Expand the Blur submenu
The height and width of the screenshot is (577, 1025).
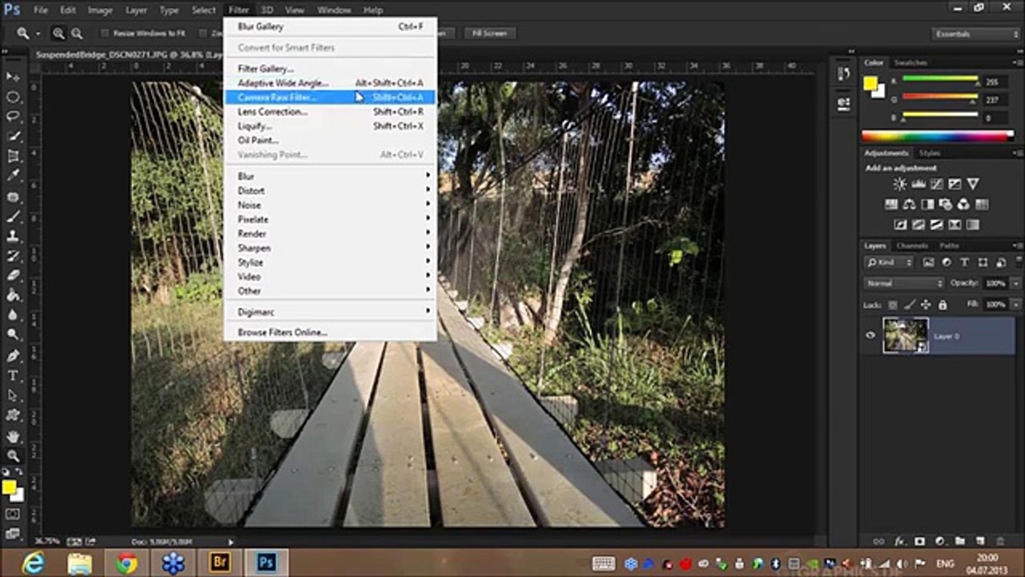(x=331, y=176)
